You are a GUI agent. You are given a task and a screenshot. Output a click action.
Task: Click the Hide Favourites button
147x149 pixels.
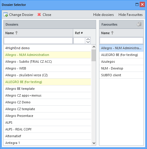tap(131, 15)
